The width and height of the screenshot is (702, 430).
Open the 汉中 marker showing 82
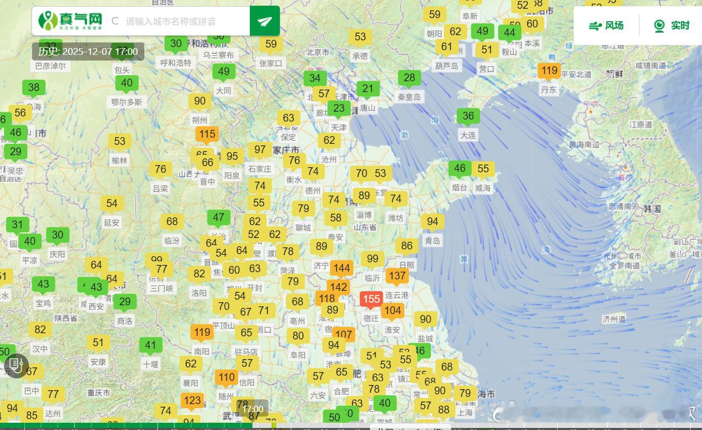pyautogui.click(x=40, y=330)
